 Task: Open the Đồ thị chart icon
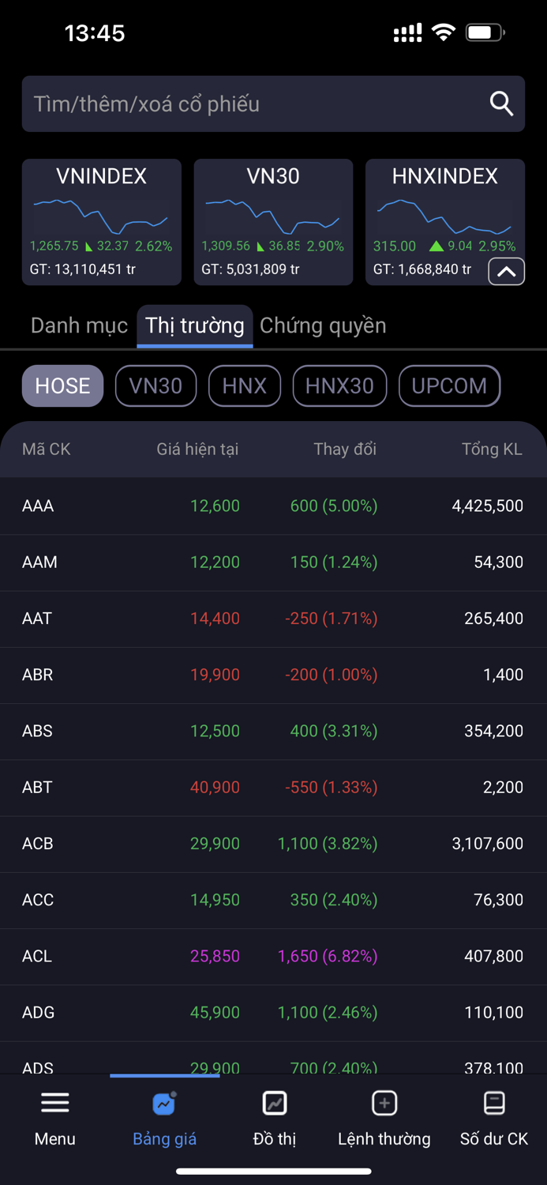click(x=274, y=1103)
